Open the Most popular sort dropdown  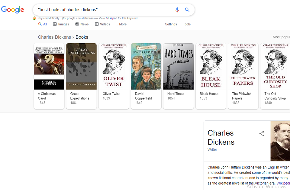tap(281, 37)
